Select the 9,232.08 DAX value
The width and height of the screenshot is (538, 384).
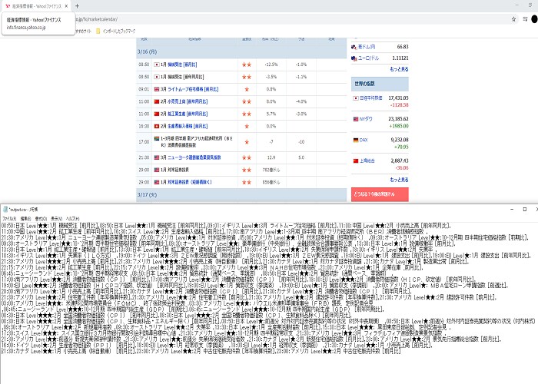[x=400, y=140]
